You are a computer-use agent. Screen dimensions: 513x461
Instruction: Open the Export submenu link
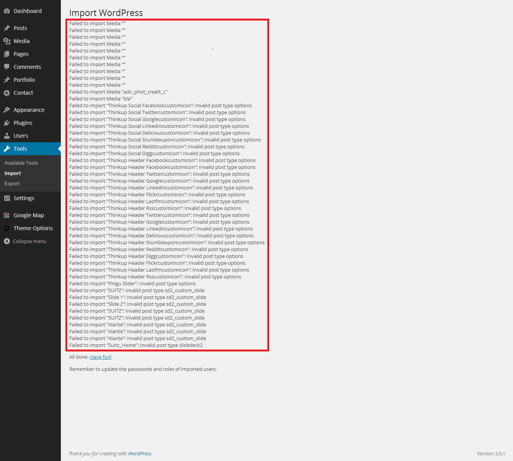click(x=12, y=183)
